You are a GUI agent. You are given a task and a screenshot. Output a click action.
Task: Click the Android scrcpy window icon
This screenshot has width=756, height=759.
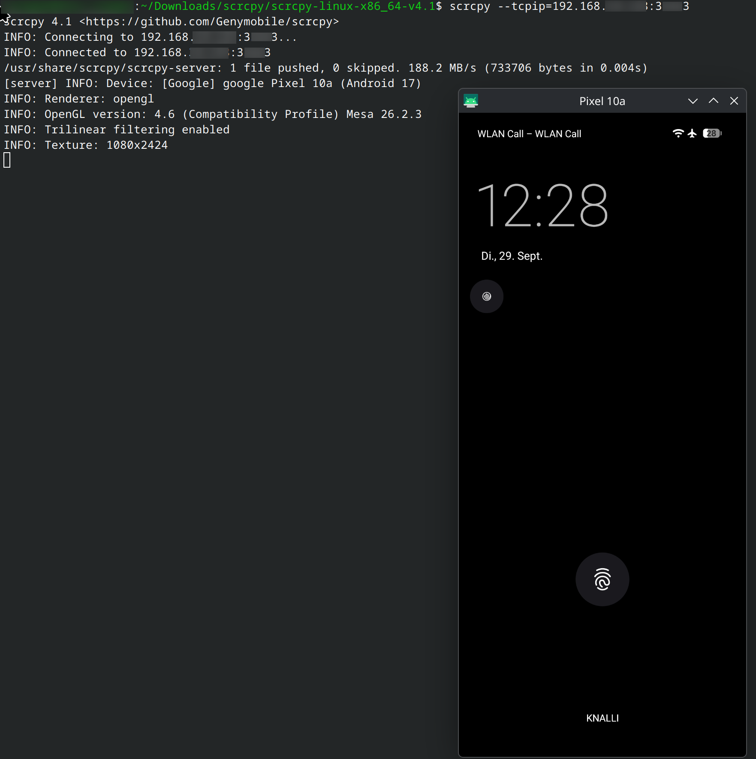(471, 101)
